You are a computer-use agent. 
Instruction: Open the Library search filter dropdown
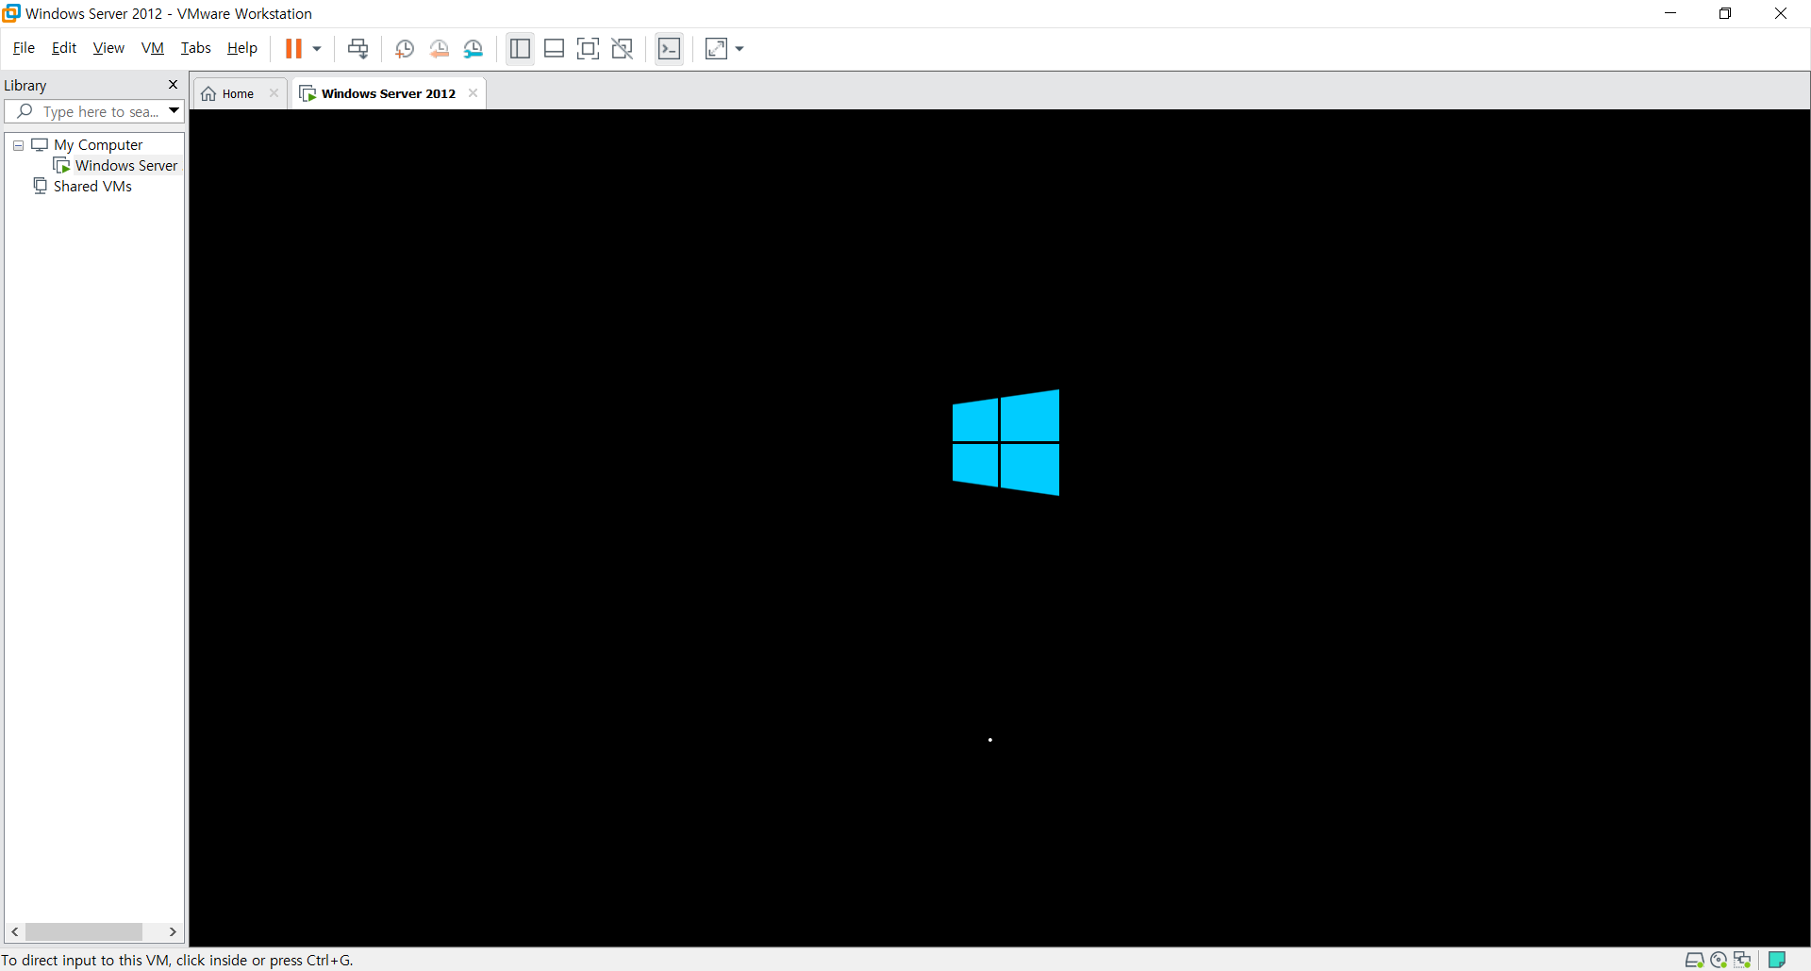click(174, 111)
